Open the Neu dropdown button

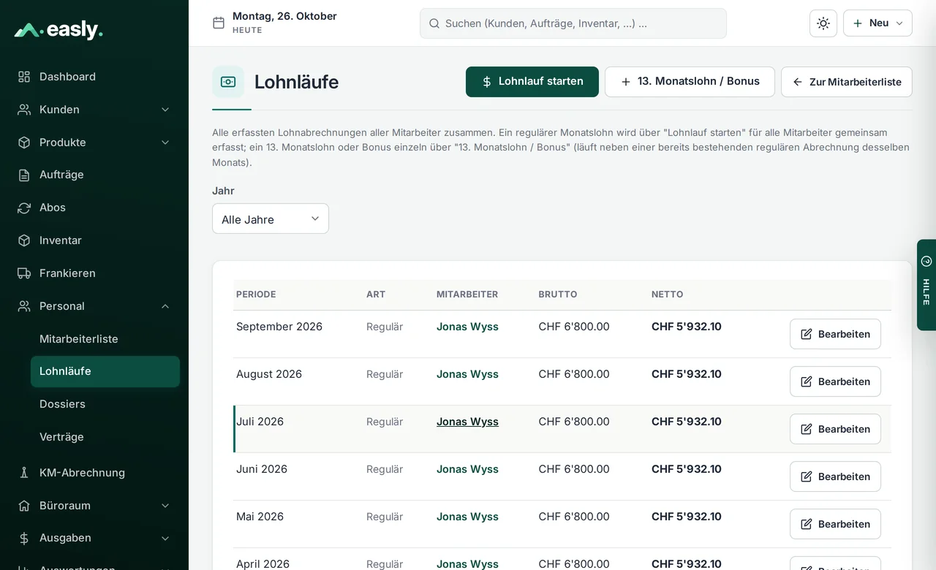[x=877, y=23]
